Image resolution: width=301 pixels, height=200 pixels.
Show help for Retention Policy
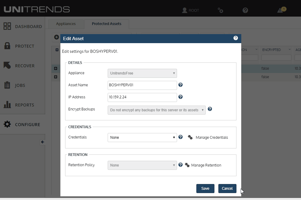point(180,165)
